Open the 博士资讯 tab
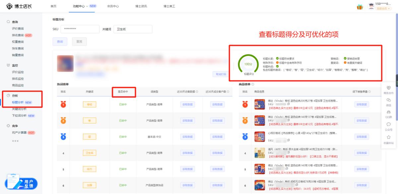Screen dimensions: 398x194 coord(141,6)
